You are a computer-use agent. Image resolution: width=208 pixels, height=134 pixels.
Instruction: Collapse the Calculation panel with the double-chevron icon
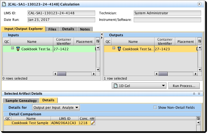(199, 4)
